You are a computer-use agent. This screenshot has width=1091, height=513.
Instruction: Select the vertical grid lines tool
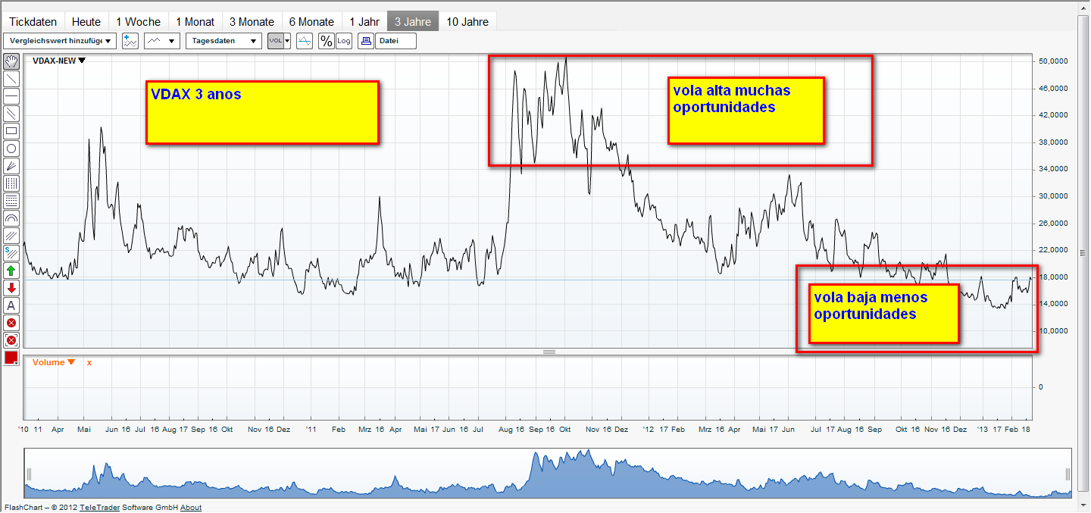pyautogui.click(x=11, y=183)
